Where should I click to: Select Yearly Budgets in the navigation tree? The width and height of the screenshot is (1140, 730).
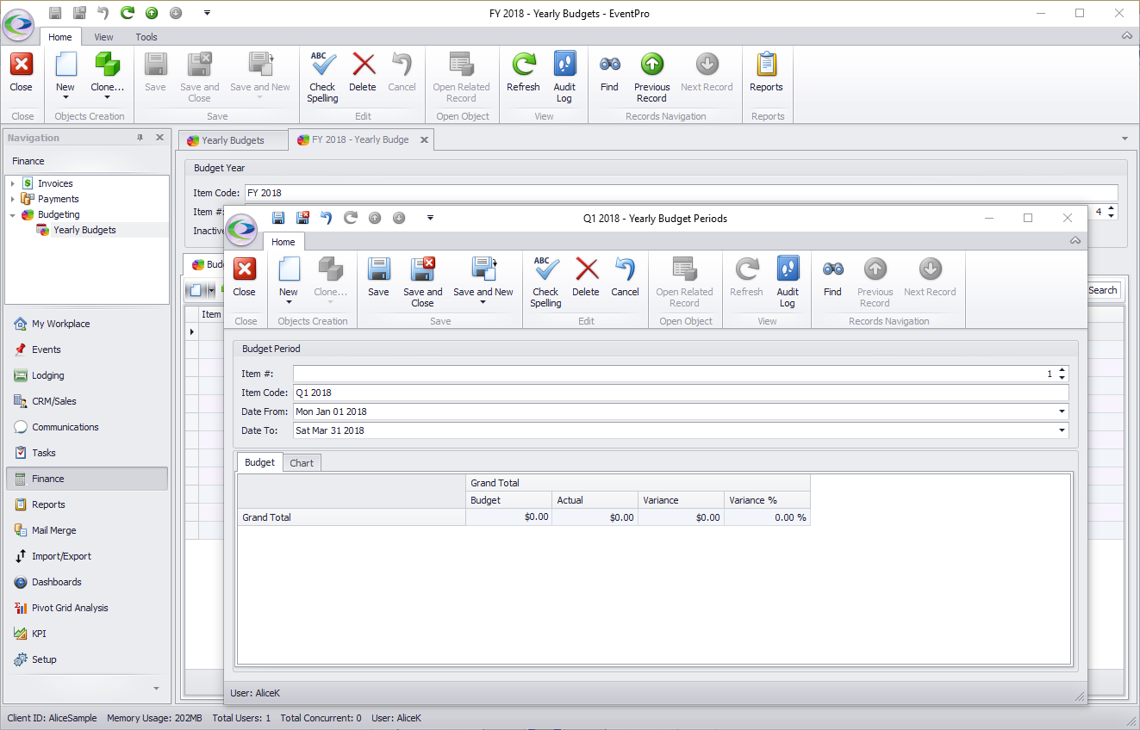pos(84,230)
